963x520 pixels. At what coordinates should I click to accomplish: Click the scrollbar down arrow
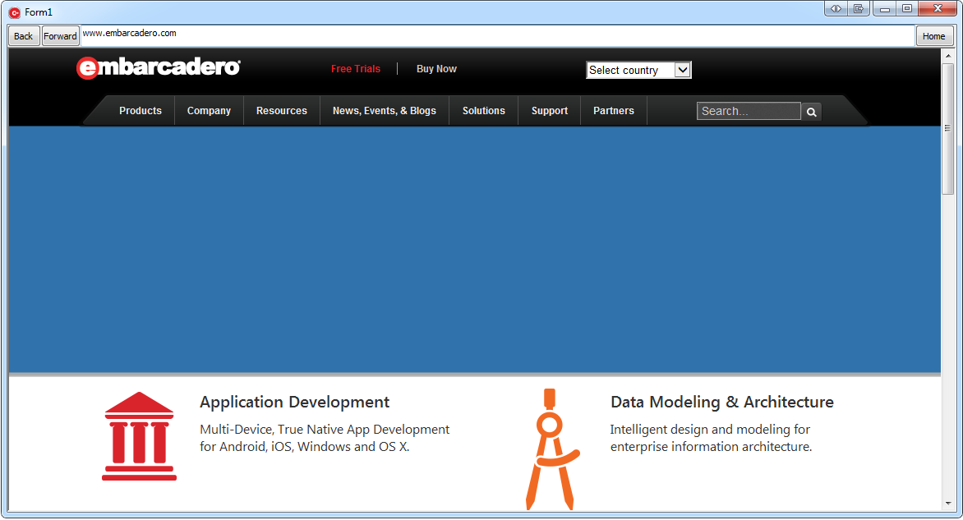tap(947, 504)
